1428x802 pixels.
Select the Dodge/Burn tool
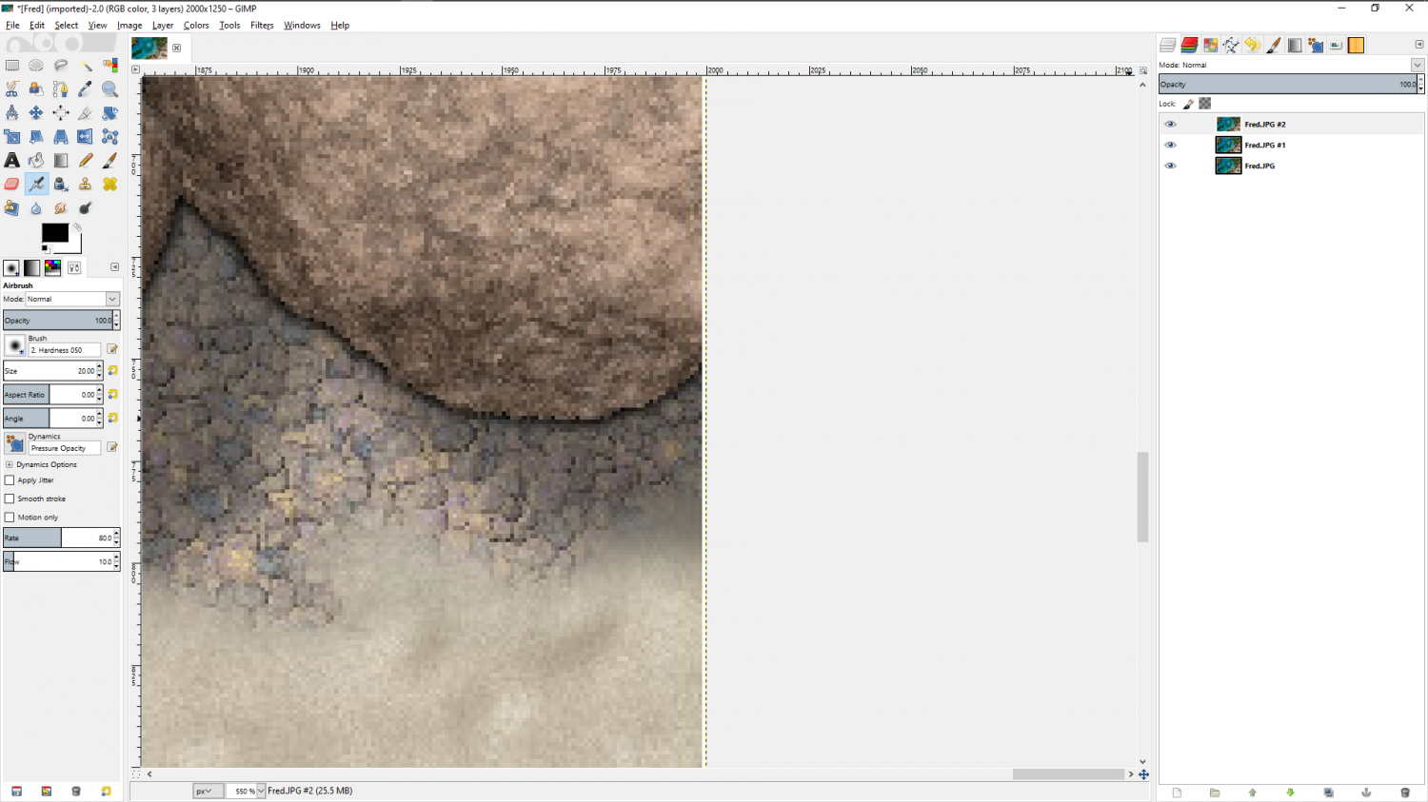(x=86, y=208)
